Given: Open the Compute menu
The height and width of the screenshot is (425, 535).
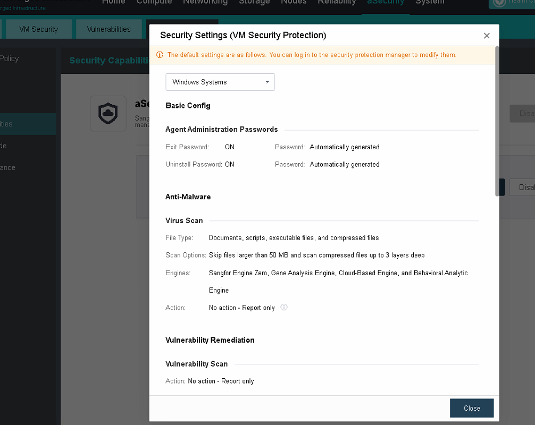Looking at the screenshot, I should point(154,2).
